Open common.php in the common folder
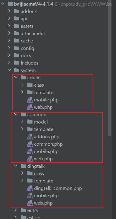Image resolution: width=116 pixels, height=219 pixels. coord(48,144)
